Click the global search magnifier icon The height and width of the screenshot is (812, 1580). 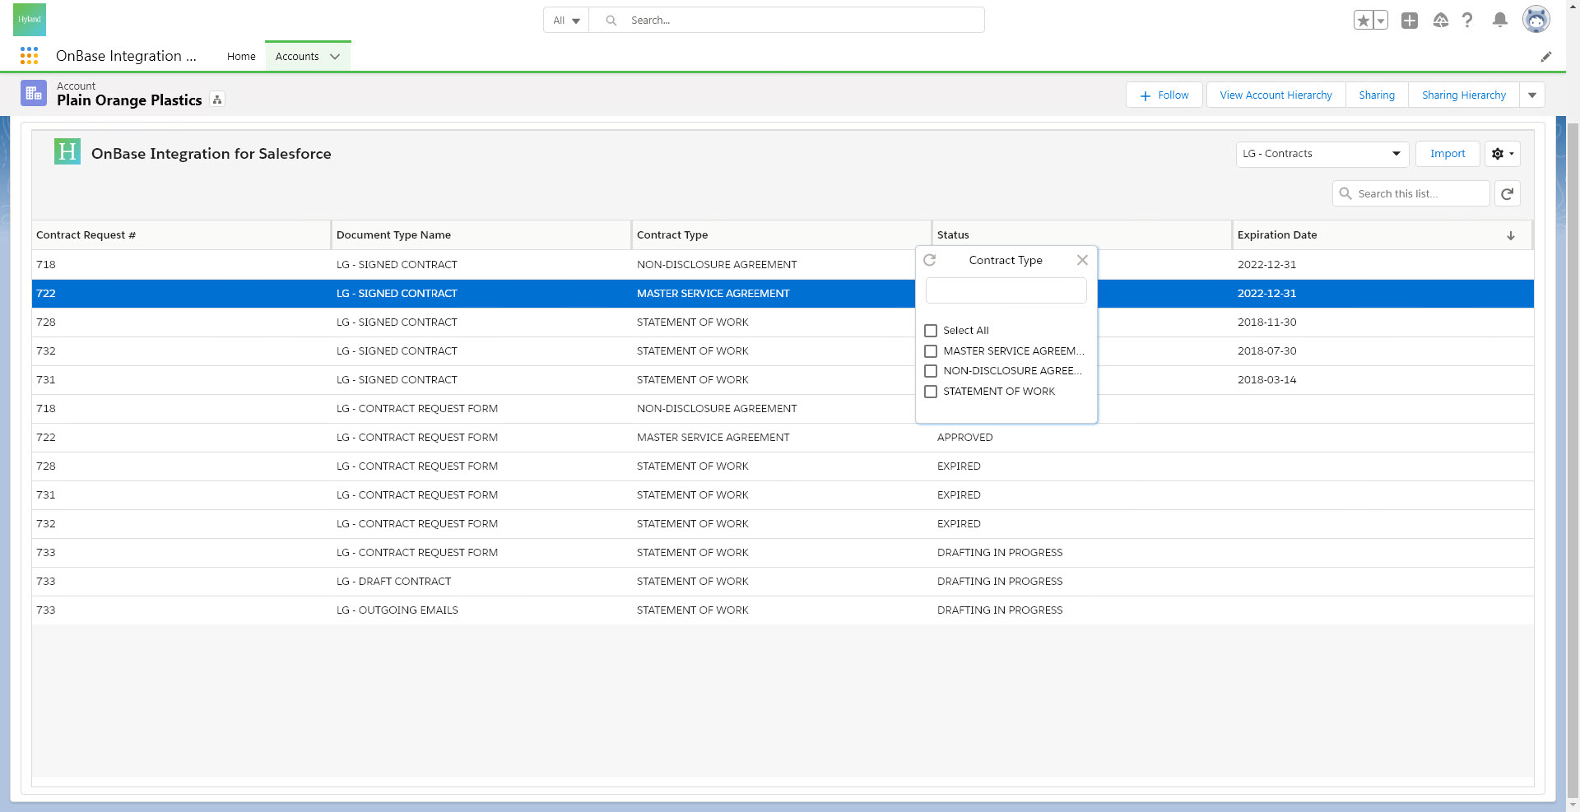[x=611, y=21]
